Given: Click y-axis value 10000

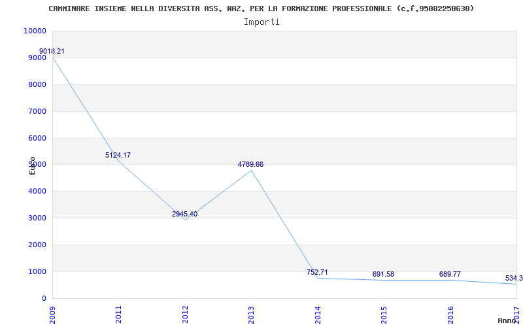Looking at the screenshot, I should click(x=35, y=31).
